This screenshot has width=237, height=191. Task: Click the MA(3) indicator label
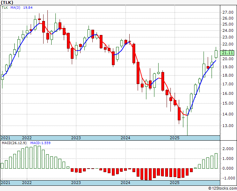click(15, 8)
